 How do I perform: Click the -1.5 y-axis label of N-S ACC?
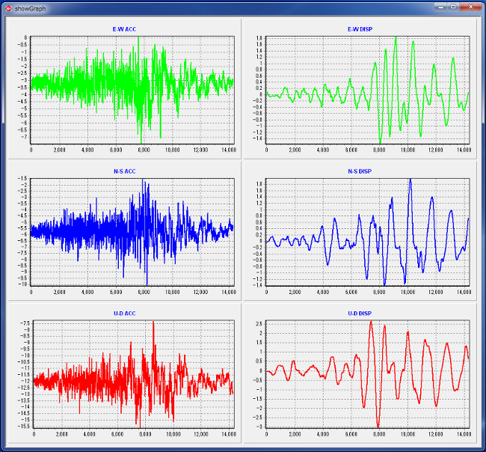pyautogui.click(x=22, y=178)
